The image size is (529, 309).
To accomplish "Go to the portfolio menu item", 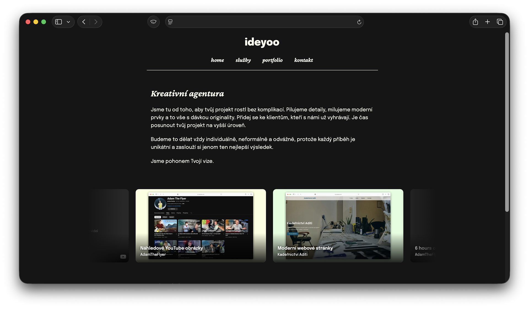I will click(x=272, y=60).
